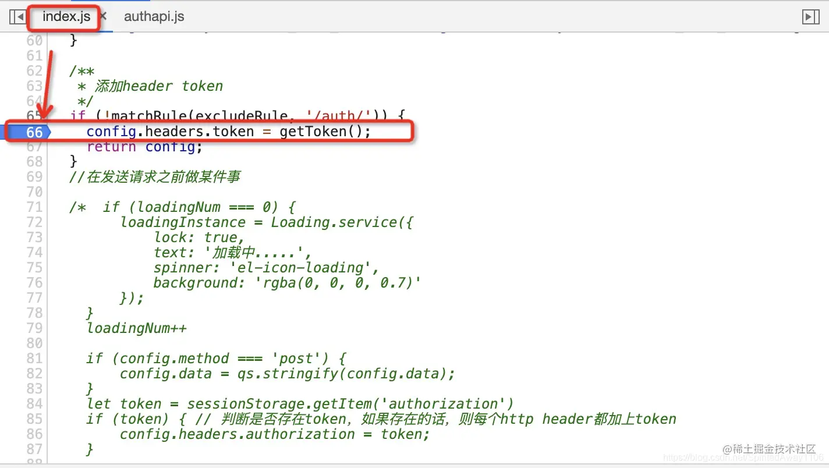Switch to the authapi.js tab

pyautogui.click(x=154, y=16)
